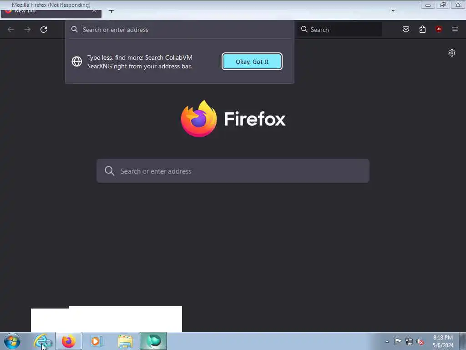Expand the list all tabs chevron
Screen dimensions: 466x350
pos(393,11)
